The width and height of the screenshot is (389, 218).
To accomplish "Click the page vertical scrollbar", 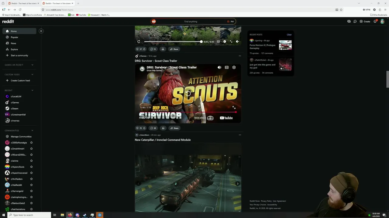I will 387,79.
